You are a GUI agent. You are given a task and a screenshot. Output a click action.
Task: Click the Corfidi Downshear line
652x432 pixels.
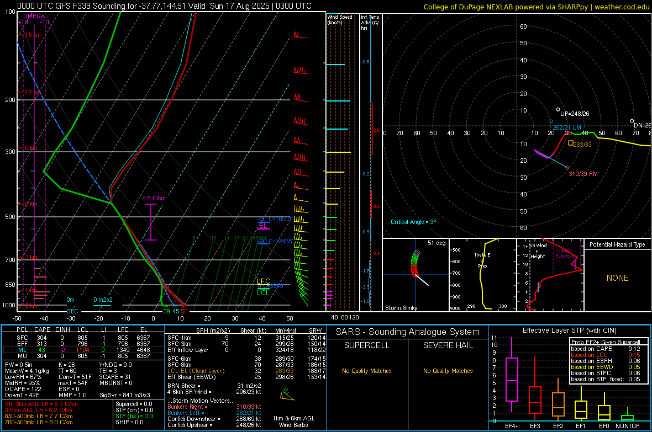coord(214,419)
